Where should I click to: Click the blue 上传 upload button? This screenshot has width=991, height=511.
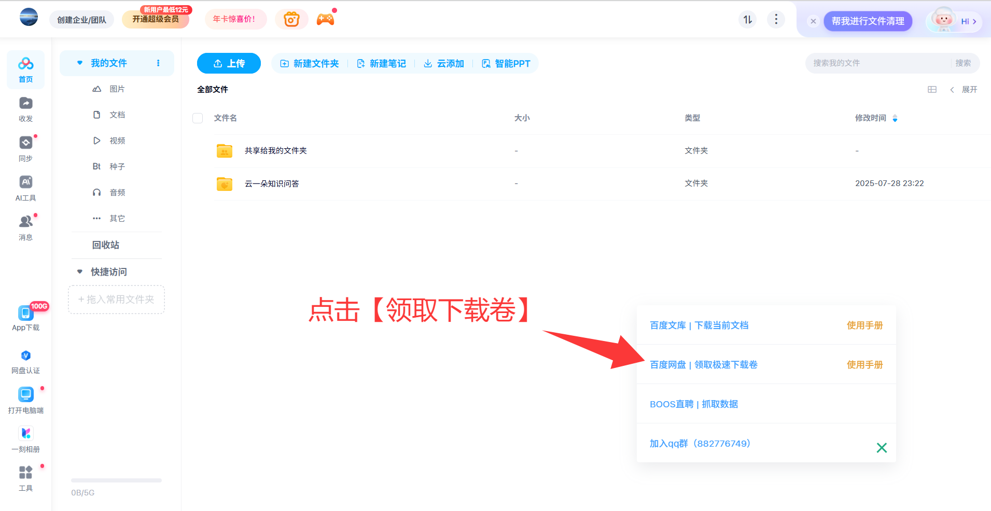click(229, 63)
